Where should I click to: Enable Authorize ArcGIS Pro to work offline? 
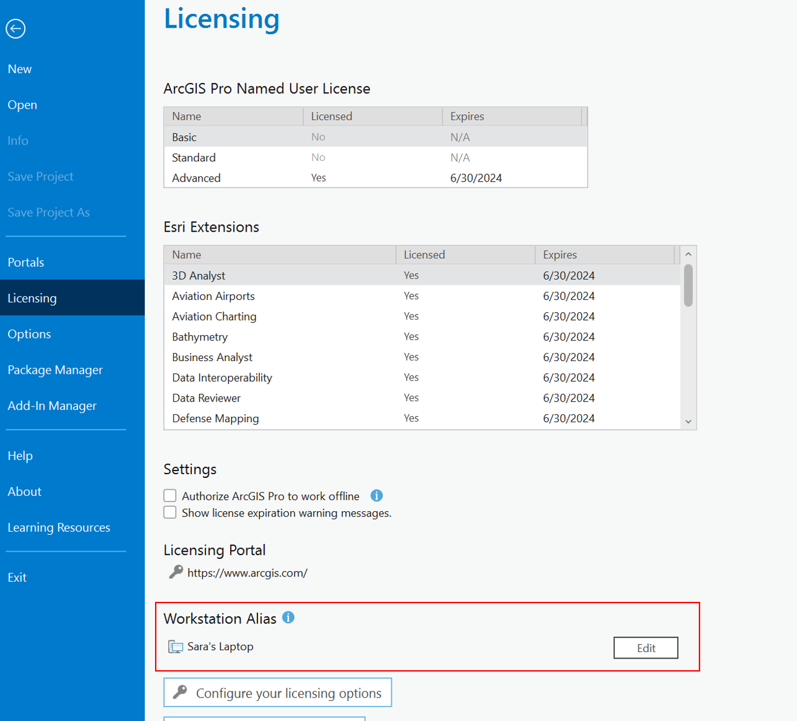[x=170, y=496]
